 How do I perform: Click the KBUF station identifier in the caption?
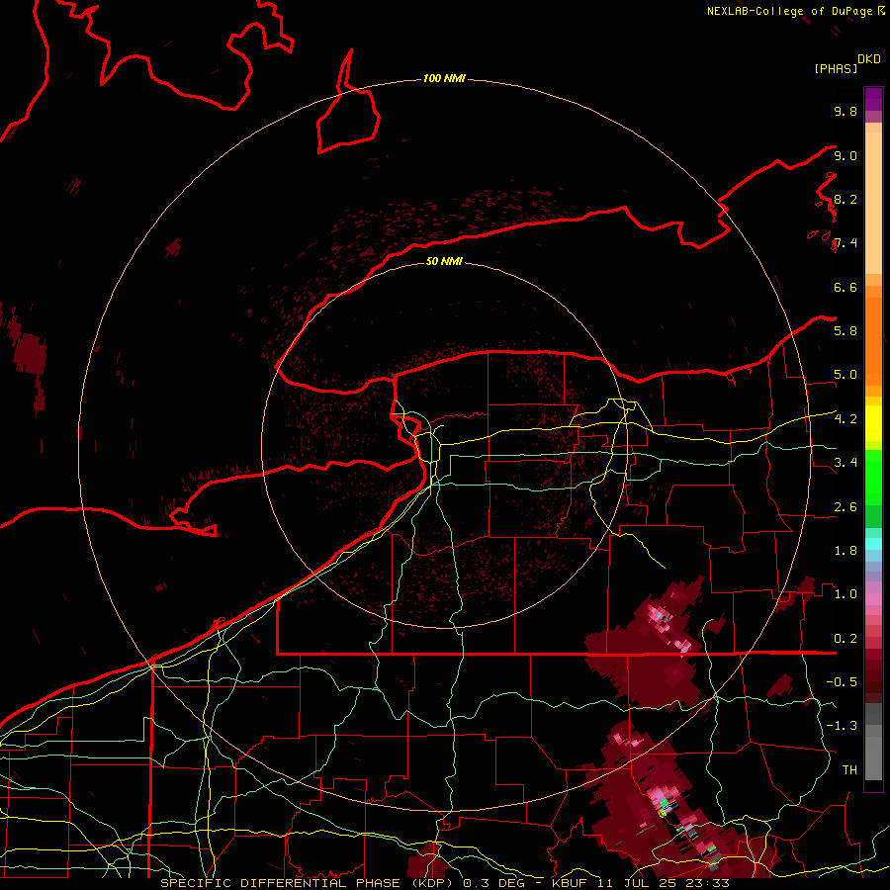[573, 883]
